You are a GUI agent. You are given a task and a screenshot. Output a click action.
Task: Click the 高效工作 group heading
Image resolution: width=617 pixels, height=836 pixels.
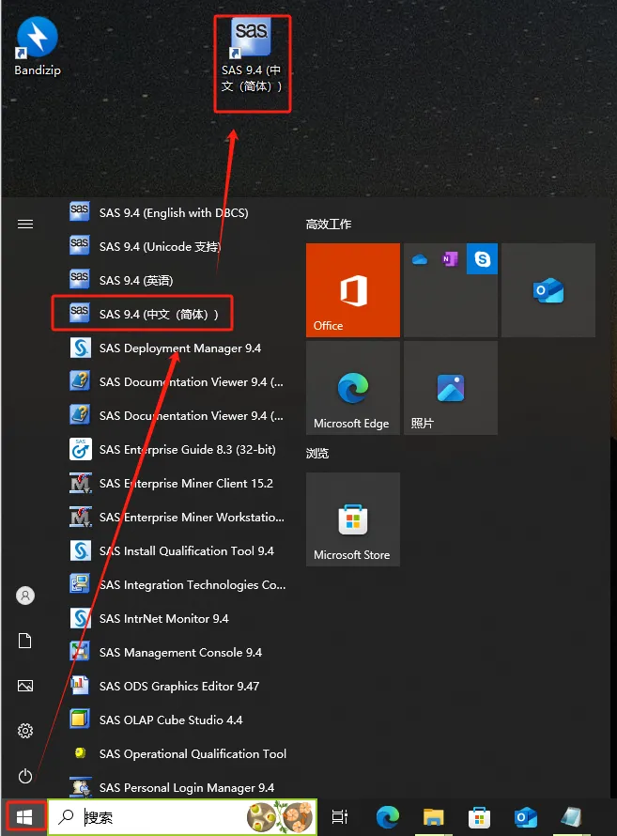coord(328,224)
